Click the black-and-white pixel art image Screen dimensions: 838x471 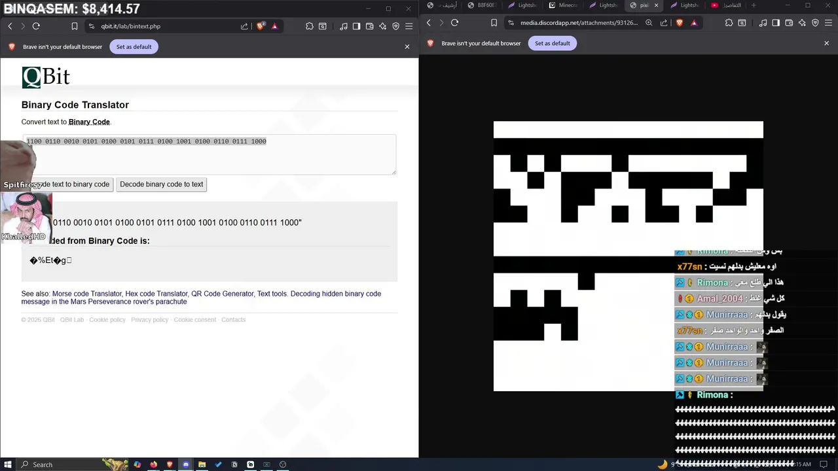628,256
